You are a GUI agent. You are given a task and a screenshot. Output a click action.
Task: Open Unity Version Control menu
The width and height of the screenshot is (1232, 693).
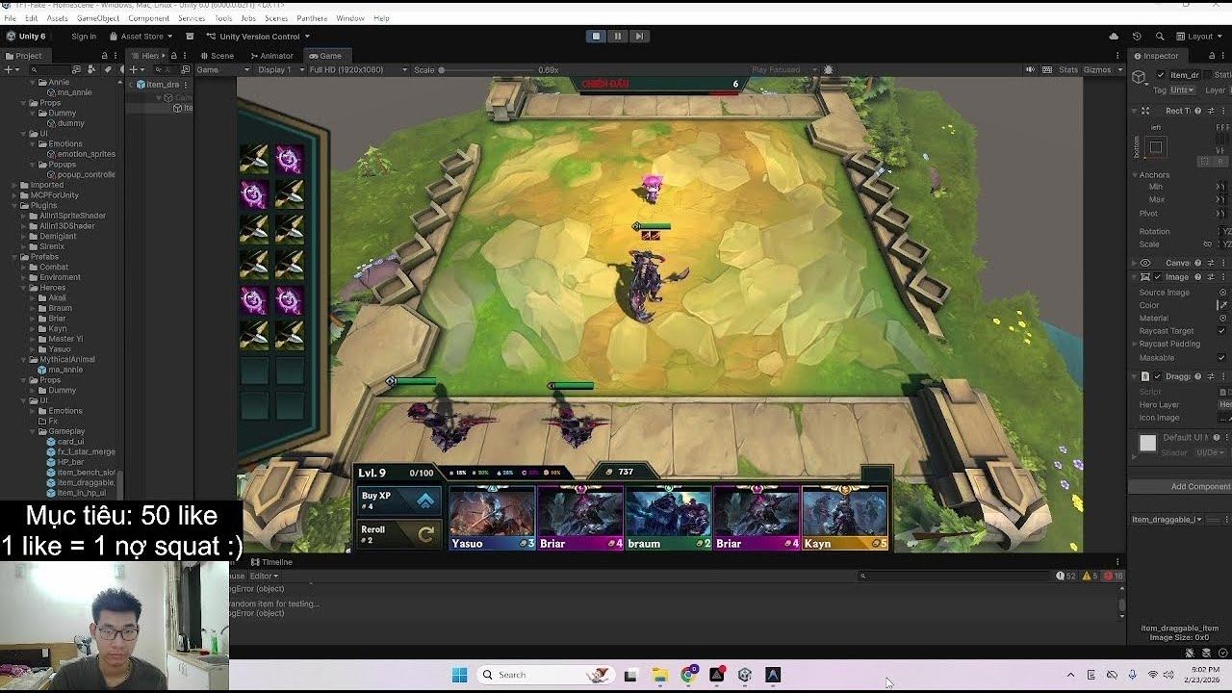[x=258, y=37]
